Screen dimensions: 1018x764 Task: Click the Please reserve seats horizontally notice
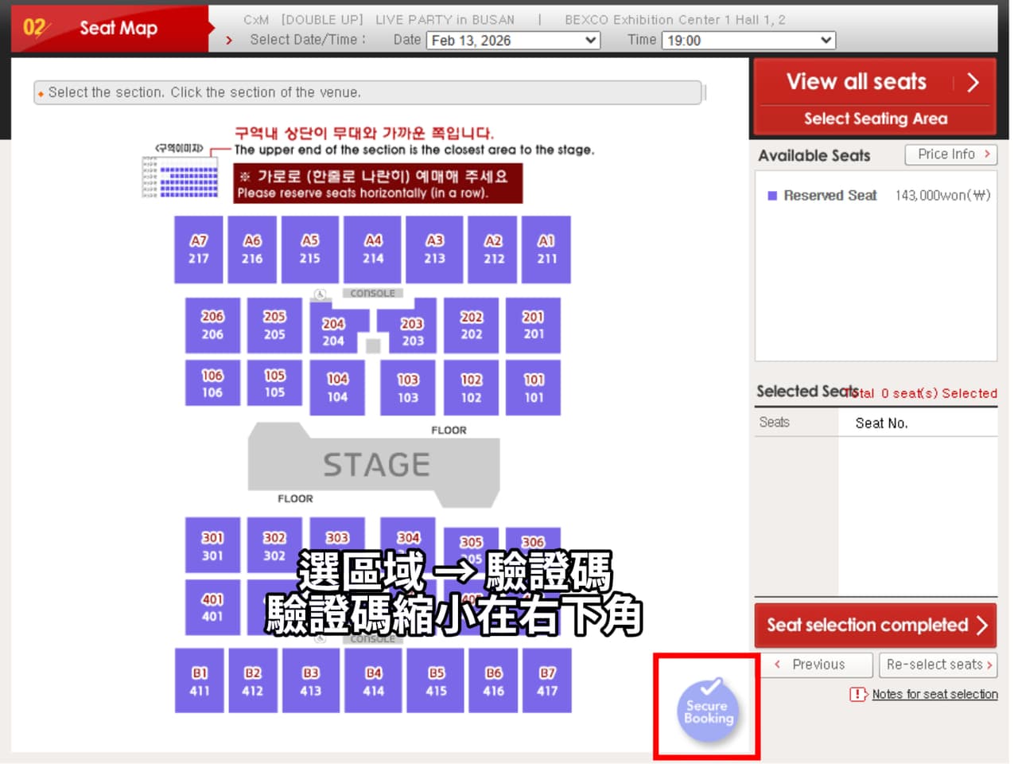[378, 184]
